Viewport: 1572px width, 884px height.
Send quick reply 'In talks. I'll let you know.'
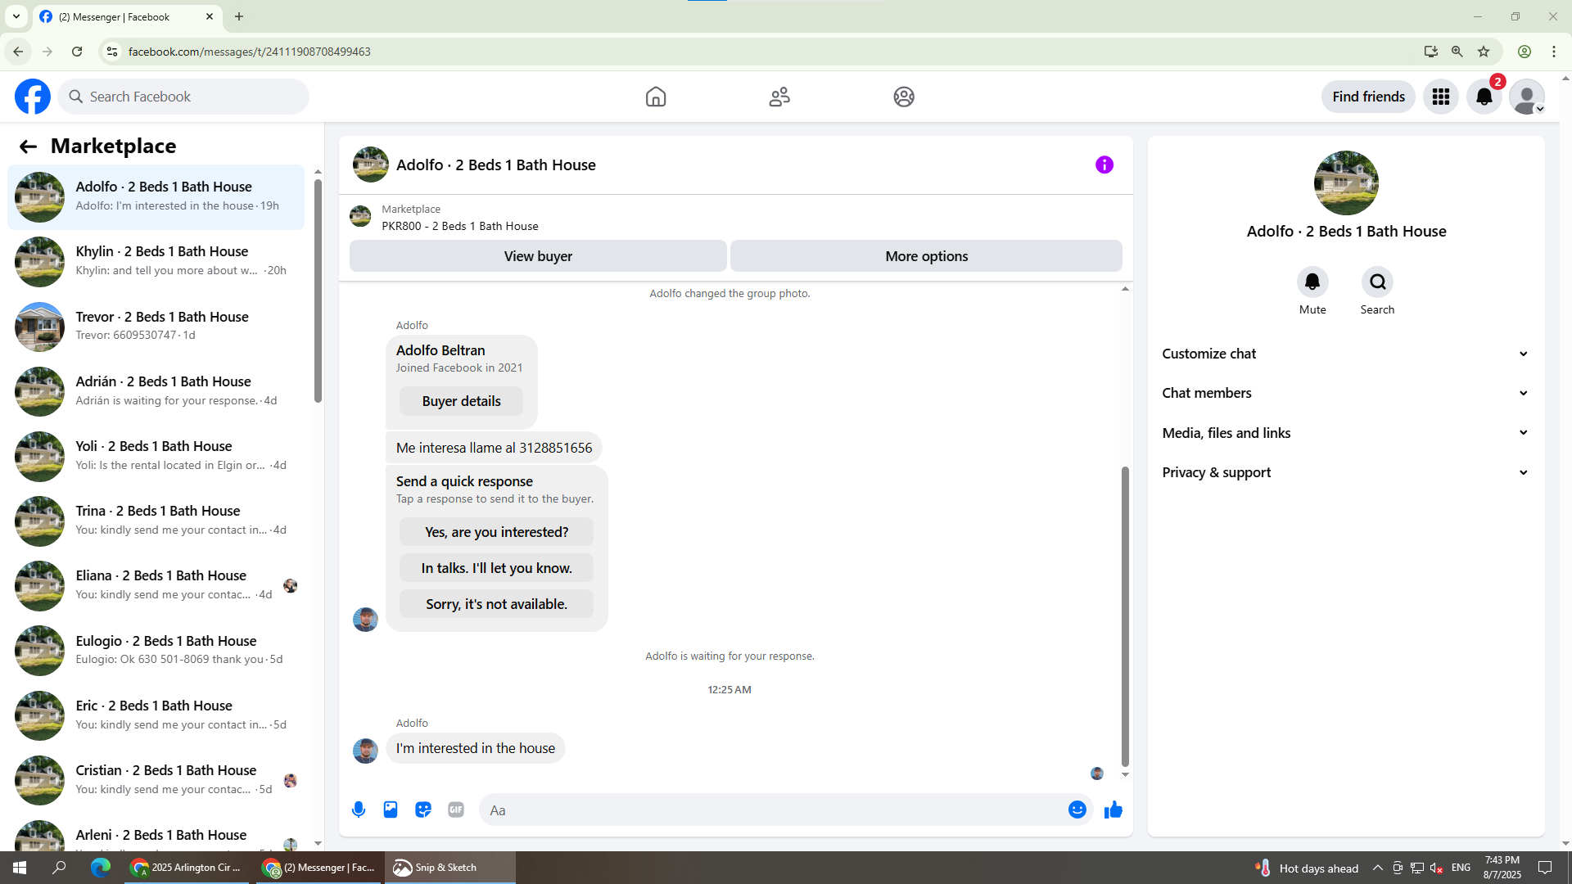pos(496,568)
